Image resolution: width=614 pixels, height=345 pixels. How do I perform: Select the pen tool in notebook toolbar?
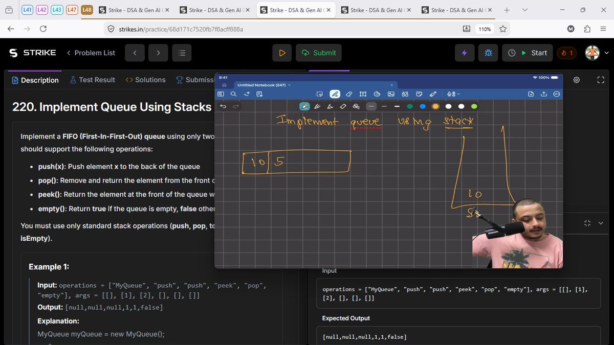335,94
